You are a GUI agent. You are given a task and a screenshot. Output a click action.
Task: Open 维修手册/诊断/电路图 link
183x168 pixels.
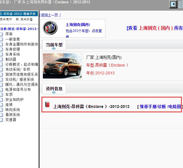coord(160,107)
